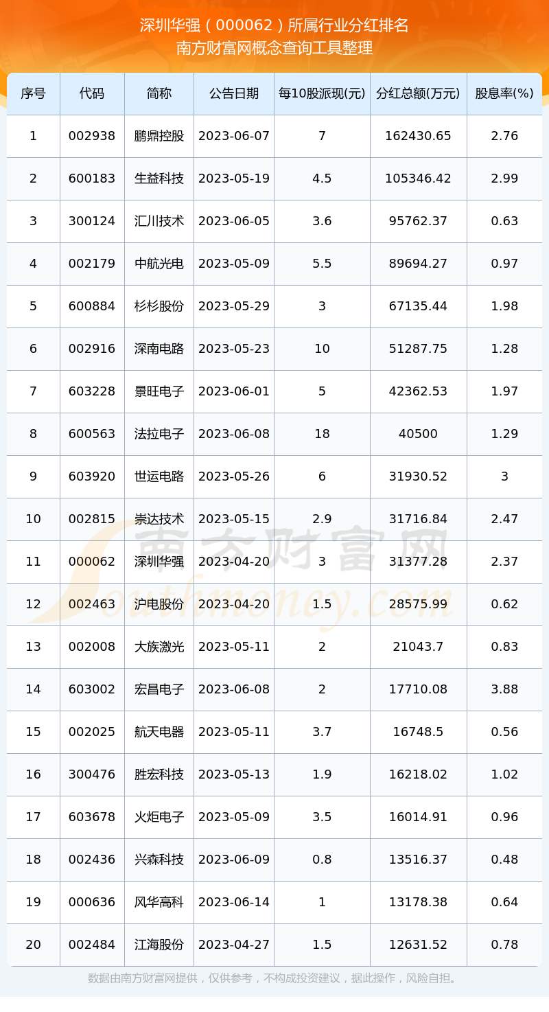Open the 鹏鼎控股 stock entry
Viewport: 549px width, 1012px height.
[159, 136]
